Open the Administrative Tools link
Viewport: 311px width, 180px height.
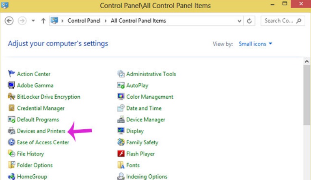pos(151,74)
